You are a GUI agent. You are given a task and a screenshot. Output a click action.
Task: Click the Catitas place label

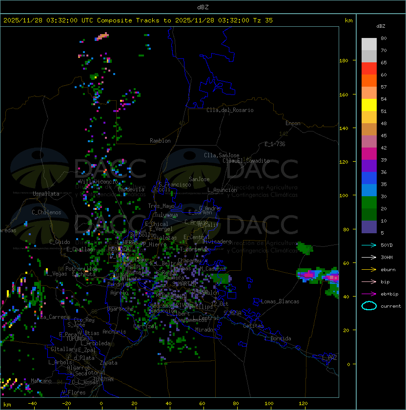pyautogui.click(x=253, y=326)
